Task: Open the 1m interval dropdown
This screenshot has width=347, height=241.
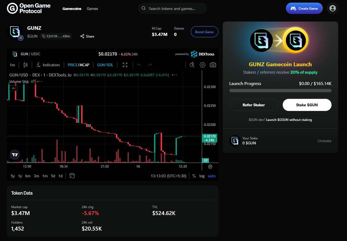Action: pyautogui.click(x=12, y=65)
